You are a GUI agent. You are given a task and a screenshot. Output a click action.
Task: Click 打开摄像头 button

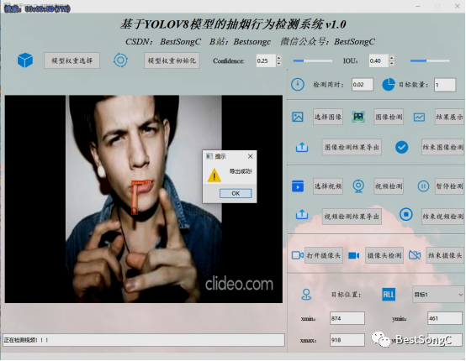pos(324,255)
